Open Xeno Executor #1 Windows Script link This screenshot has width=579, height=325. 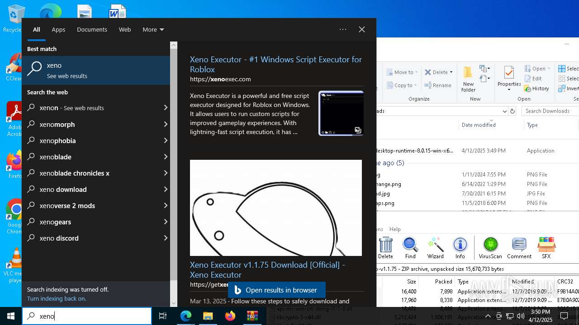pyautogui.click(x=276, y=64)
